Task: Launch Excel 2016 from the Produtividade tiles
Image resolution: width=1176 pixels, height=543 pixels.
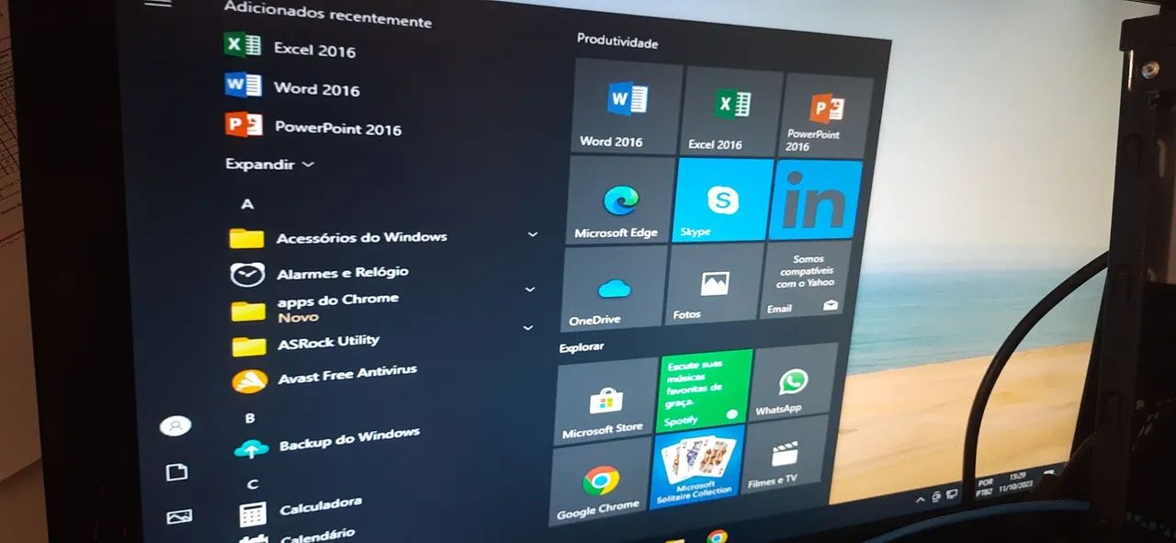Action: coord(732,110)
